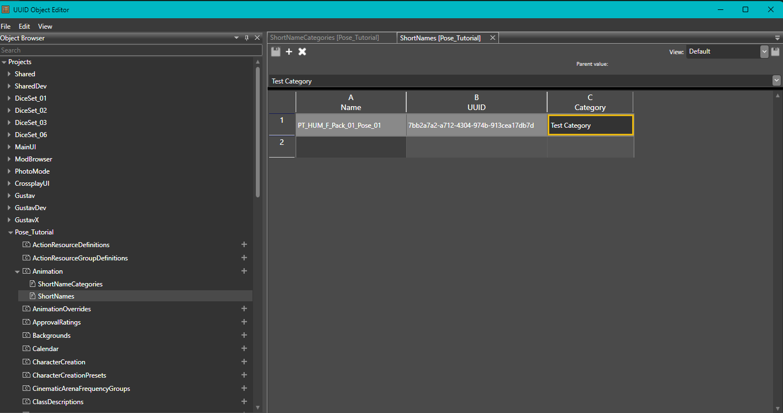Select the DiceSet_03 project
The image size is (783, 413).
(x=30, y=122)
